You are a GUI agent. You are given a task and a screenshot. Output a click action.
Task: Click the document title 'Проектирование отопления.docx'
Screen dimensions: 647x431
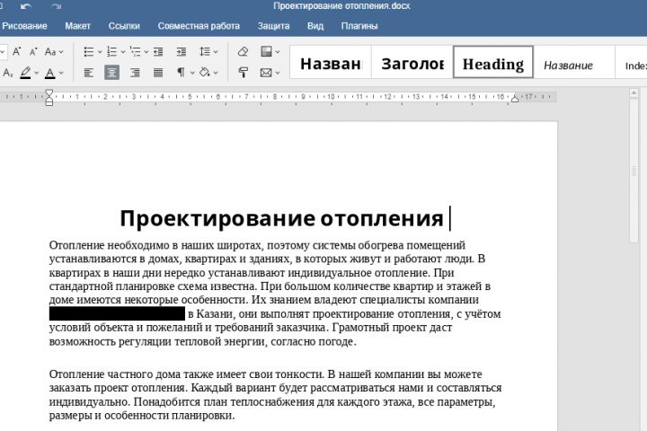click(341, 6)
